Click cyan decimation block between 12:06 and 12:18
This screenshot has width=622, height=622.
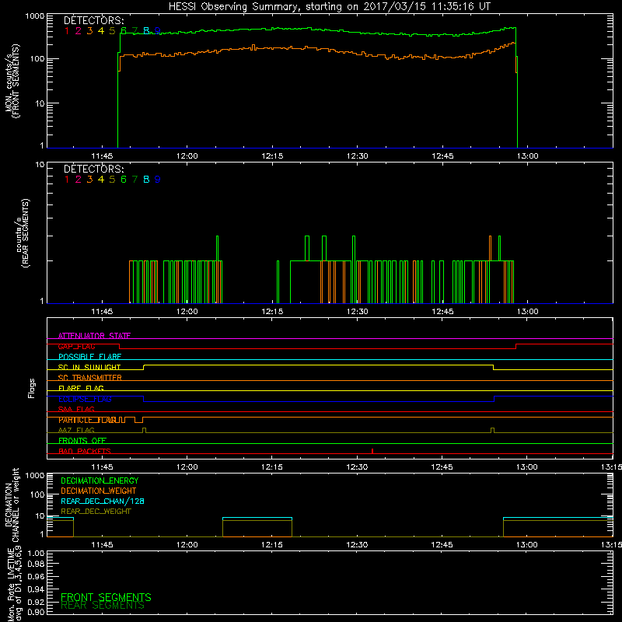click(x=257, y=518)
